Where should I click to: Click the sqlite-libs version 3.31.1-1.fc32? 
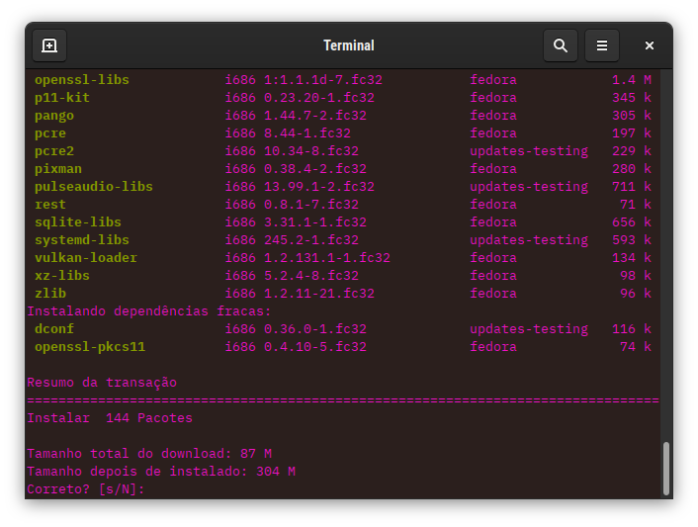point(315,222)
